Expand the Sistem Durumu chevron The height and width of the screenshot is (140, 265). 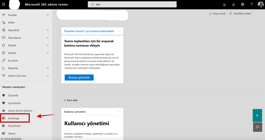click(x=48, y=76)
